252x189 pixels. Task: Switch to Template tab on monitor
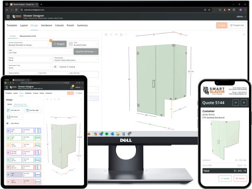pos(12,25)
